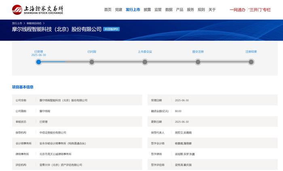Click the 已受理 stage label

[x=39, y=52]
